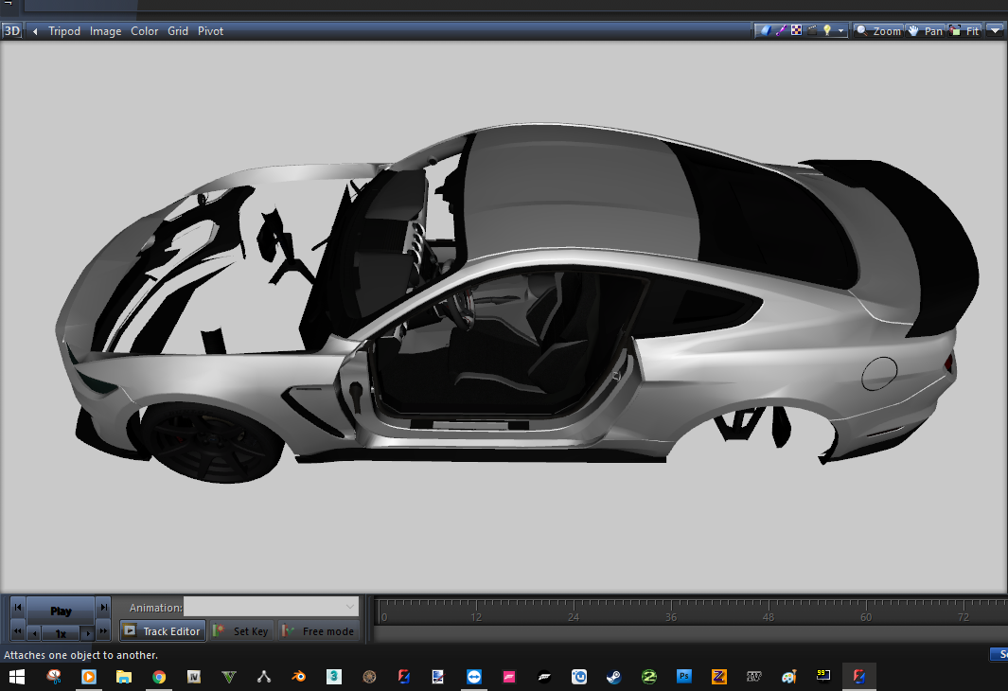Viewport: 1008px width, 691px height.
Task: Click the clapperboard animation icon
Action: click(x=811, y=30)
